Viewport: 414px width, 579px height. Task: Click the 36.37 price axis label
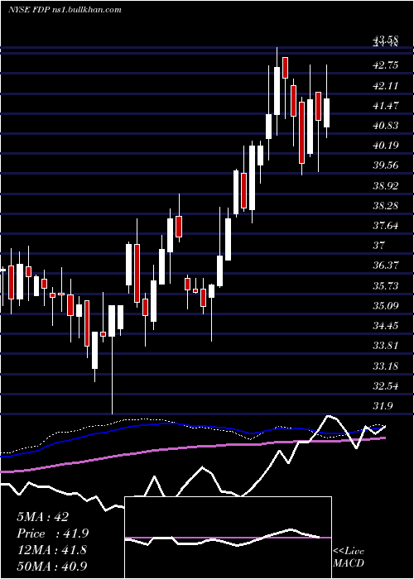(386, 266)
